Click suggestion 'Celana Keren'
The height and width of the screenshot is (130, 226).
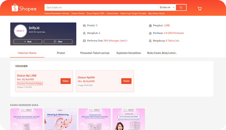point(112,13)
